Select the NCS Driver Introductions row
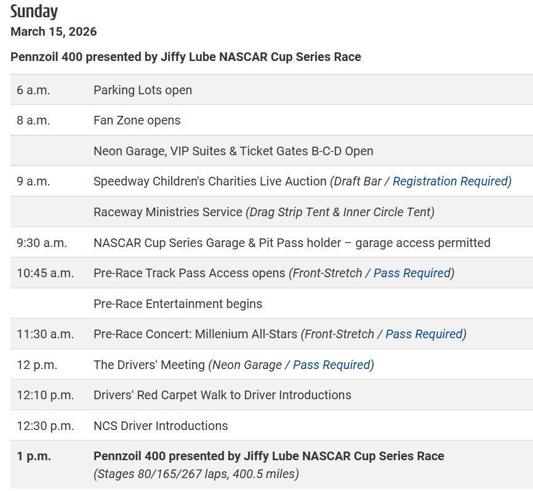This screenshot has width=533, height=491. point(161,426)
